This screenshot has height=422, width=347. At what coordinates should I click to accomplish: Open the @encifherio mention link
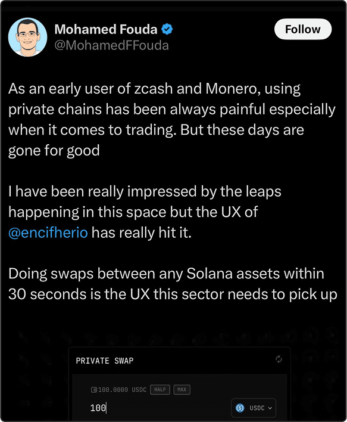click(48, 232)
